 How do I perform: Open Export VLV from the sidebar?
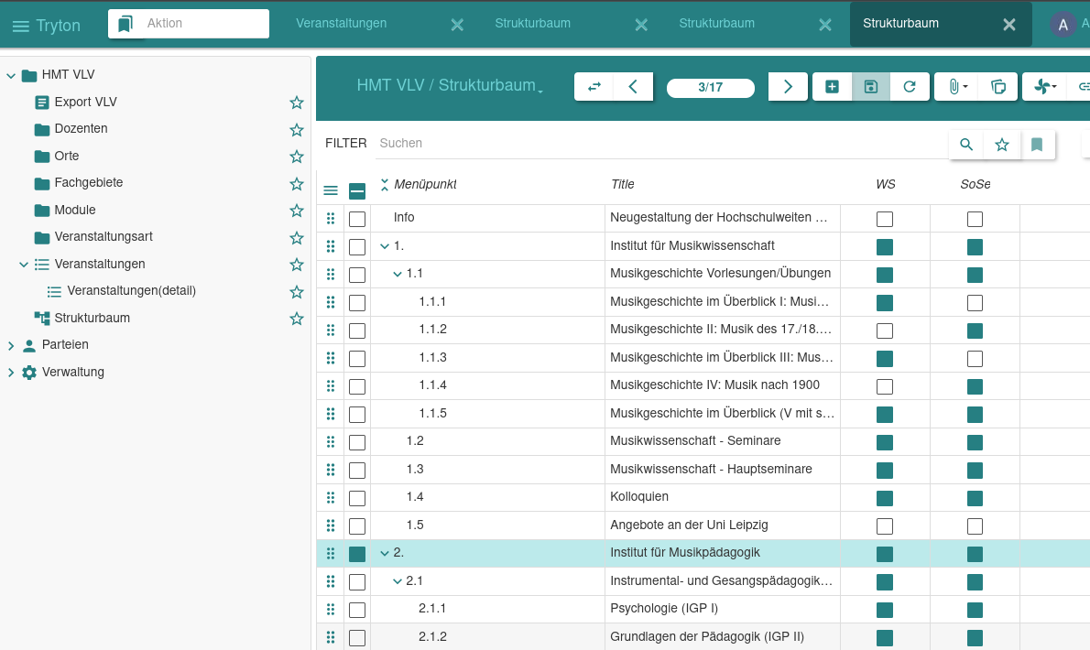pyautogui.click(x=85, y=103)
